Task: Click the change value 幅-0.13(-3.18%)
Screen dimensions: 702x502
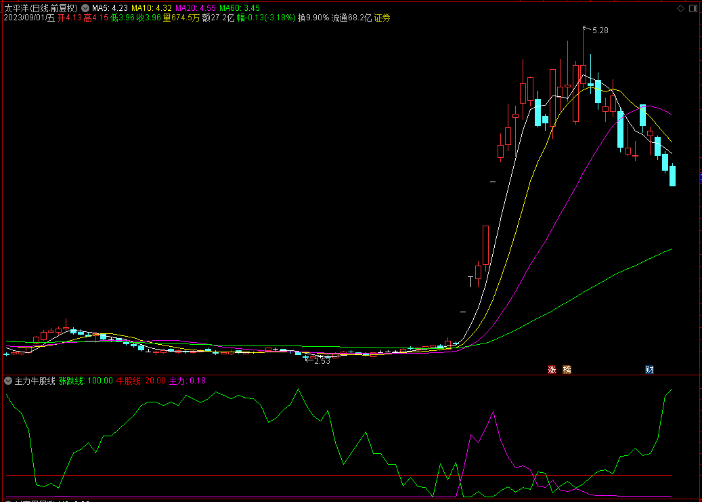Action: [x=266, y=18]
